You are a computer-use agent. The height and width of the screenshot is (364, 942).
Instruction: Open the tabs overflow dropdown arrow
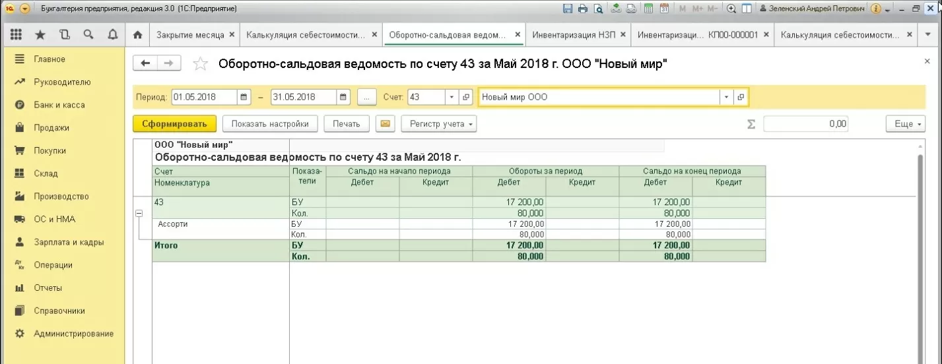pos(928,34)
